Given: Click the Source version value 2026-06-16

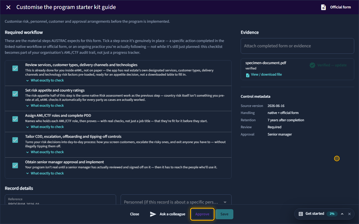Looking at the screenshot, I should (277, 106).
